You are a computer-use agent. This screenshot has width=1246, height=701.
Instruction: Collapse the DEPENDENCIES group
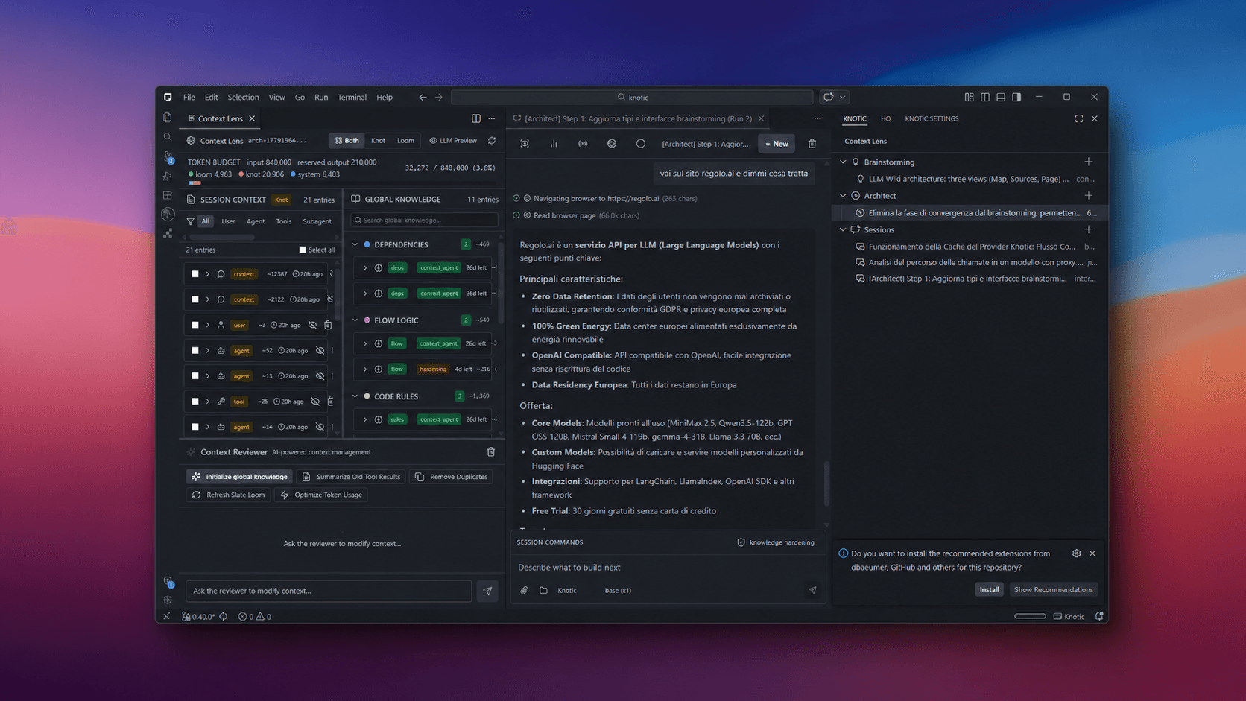tap(355, 244)
